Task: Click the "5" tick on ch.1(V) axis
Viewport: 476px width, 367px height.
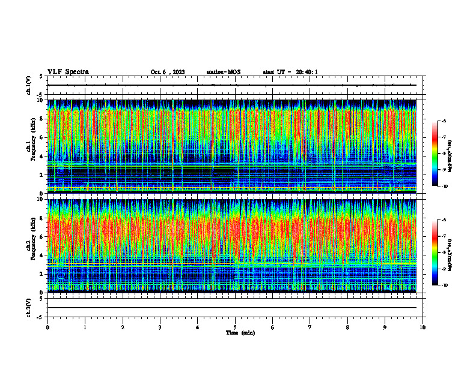Action: [x=42, y=77]
